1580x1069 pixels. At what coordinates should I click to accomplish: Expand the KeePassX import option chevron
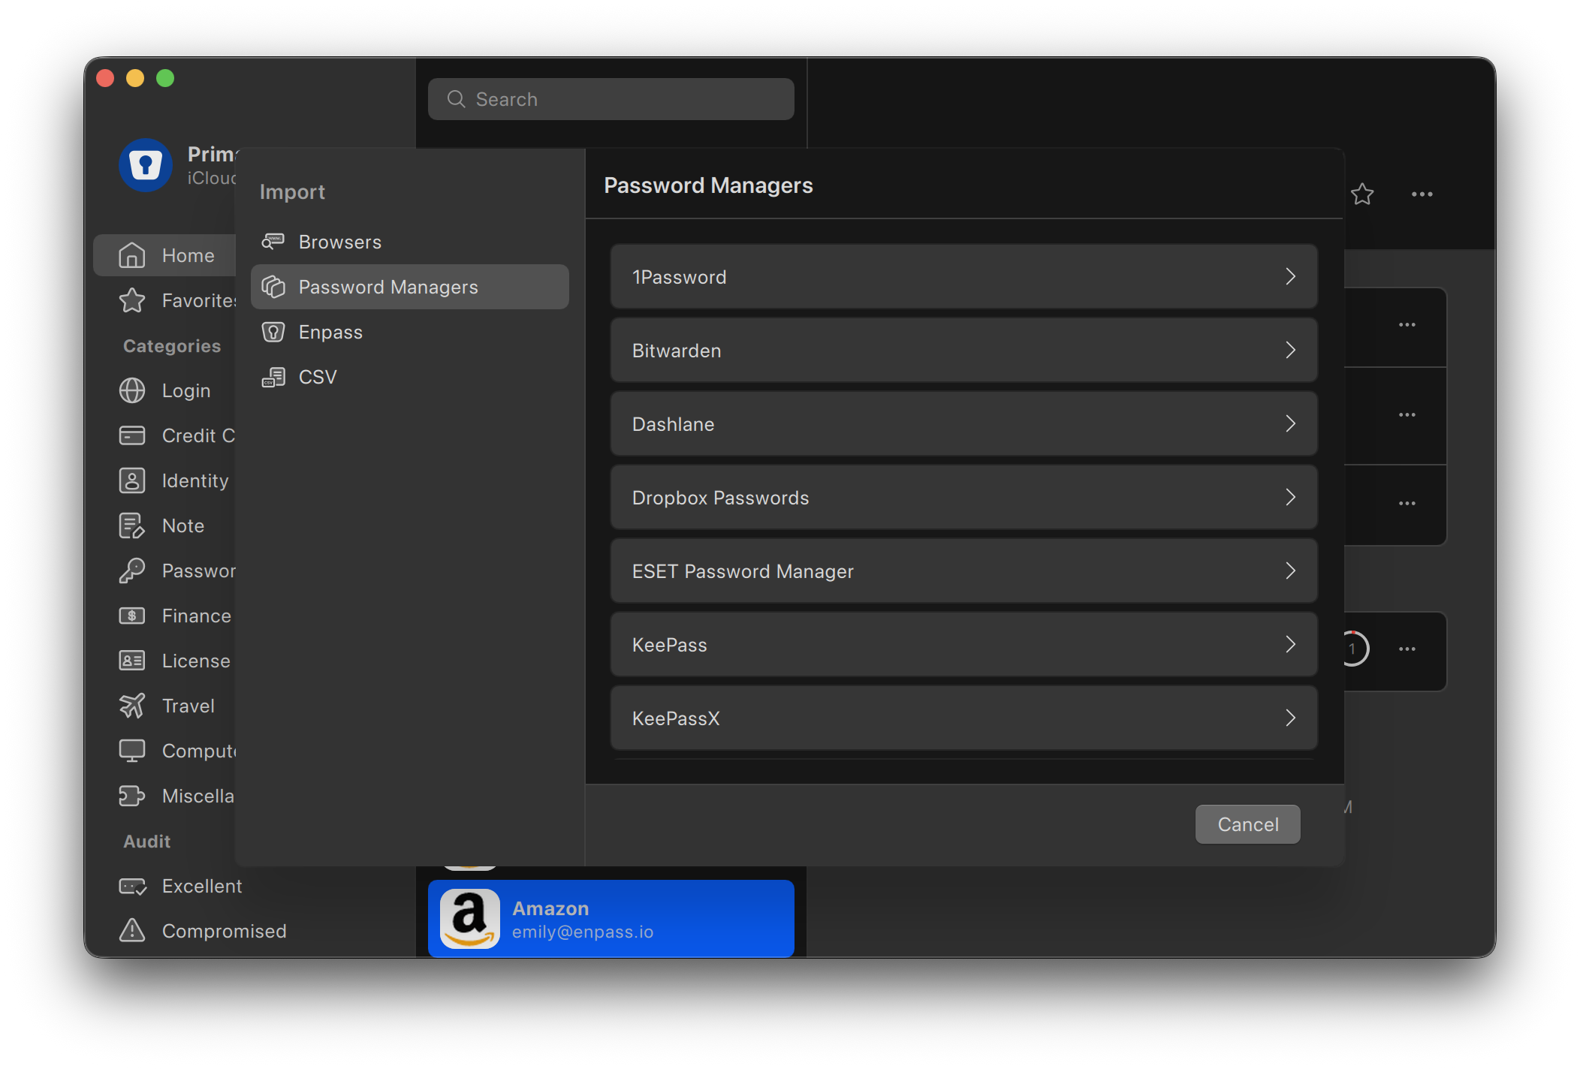(x=1291, y=718)
